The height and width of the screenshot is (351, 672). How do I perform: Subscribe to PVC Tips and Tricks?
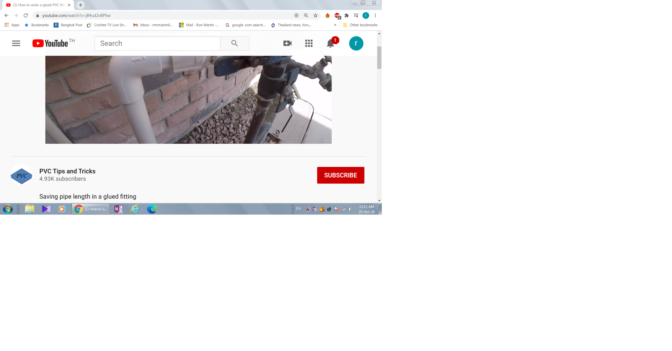point(341,175)
